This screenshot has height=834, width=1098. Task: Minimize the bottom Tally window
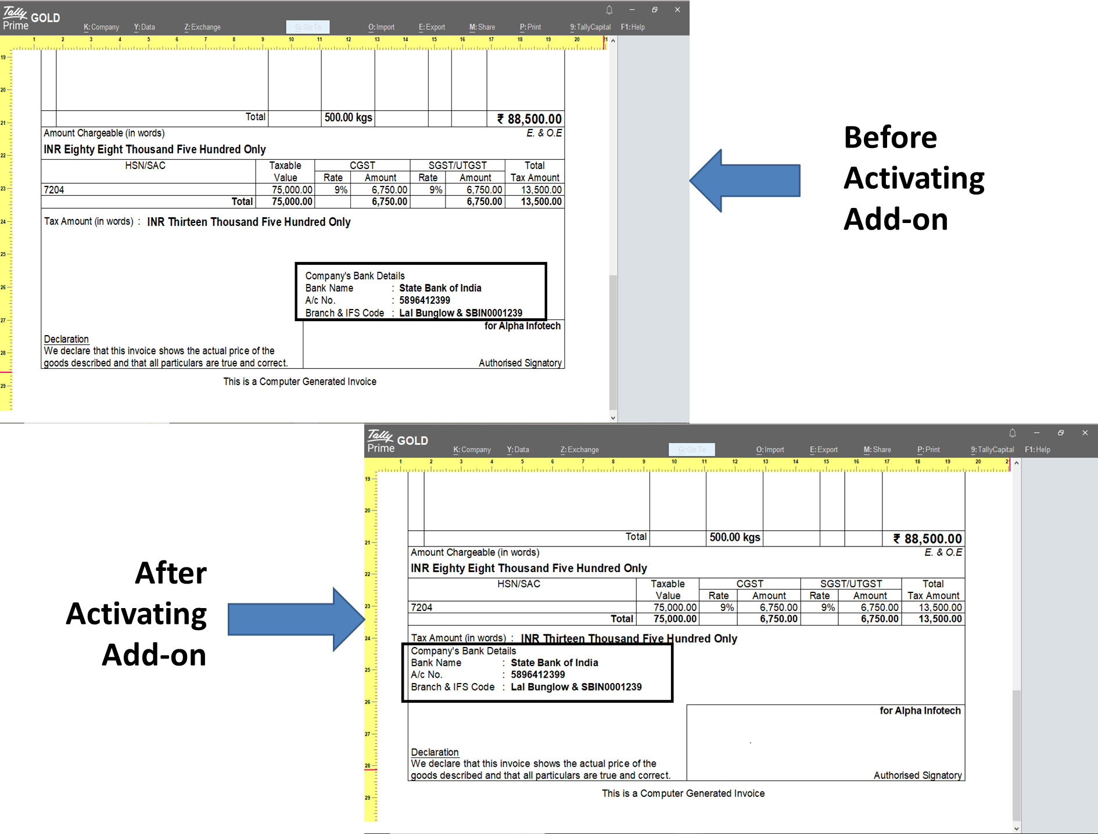click(1036, 433)
